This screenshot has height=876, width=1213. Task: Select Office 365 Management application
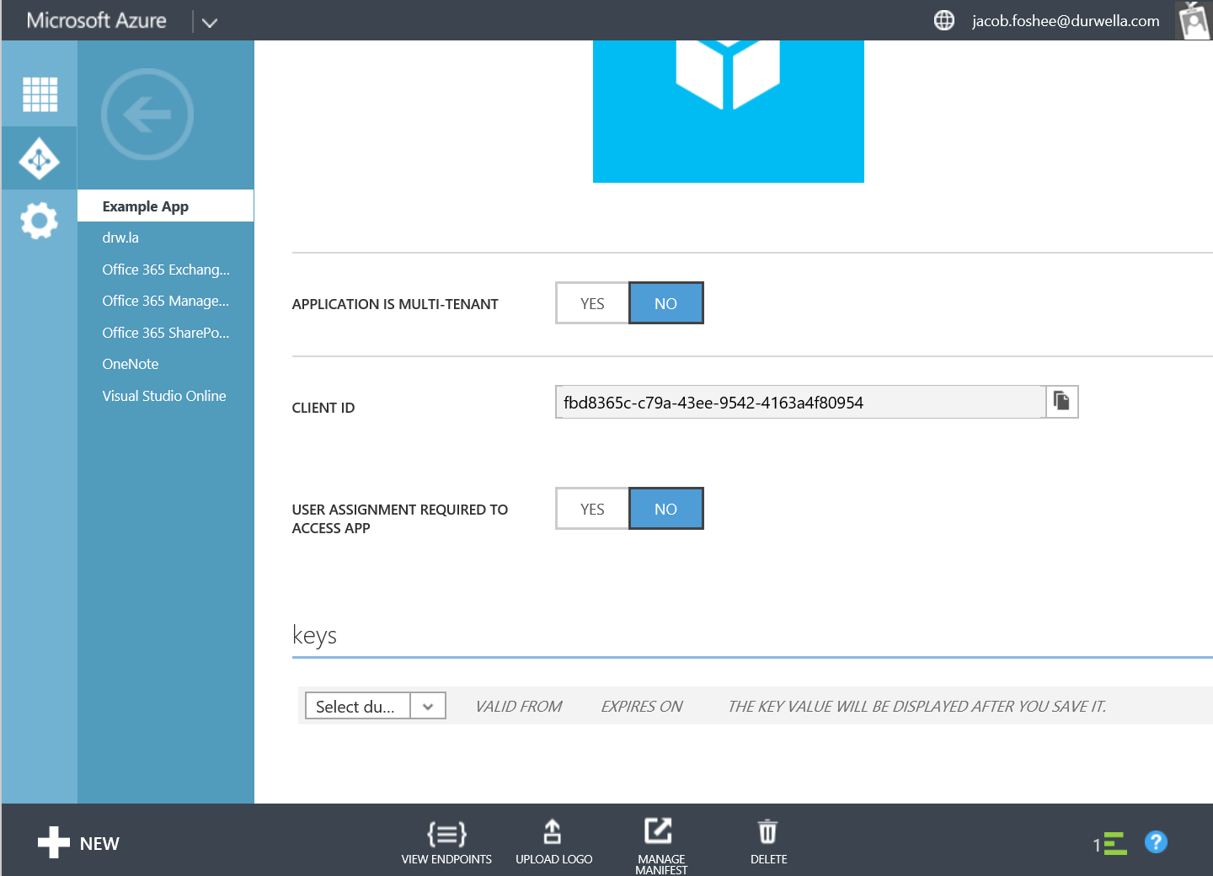click(165, 301)
